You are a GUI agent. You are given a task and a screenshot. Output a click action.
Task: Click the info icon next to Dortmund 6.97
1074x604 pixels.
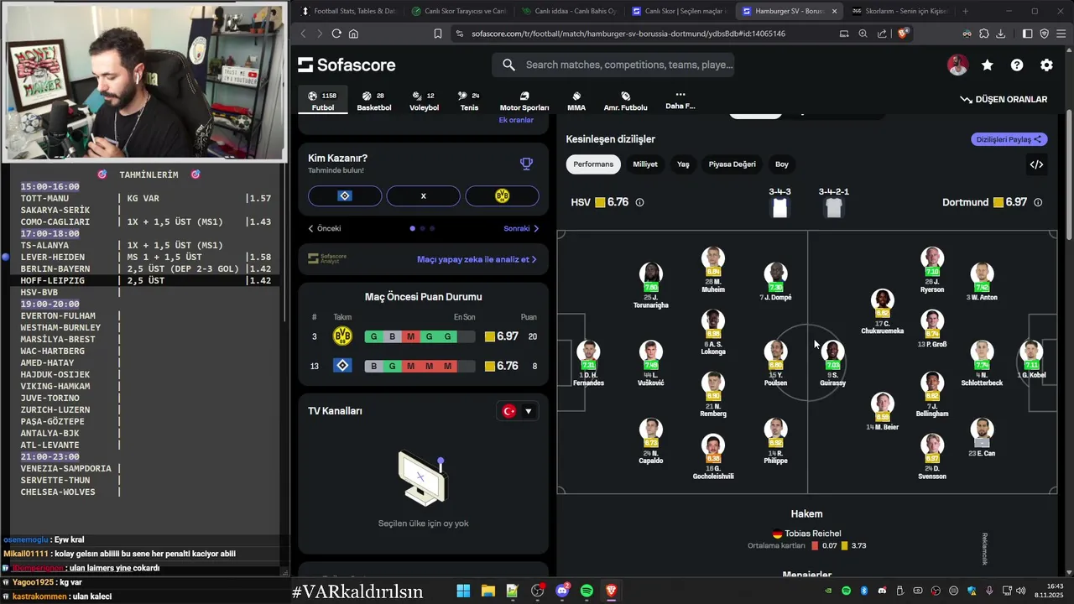point(1038,202)
